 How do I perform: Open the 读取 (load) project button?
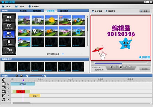pyautogui.click(x=6, y=6)
